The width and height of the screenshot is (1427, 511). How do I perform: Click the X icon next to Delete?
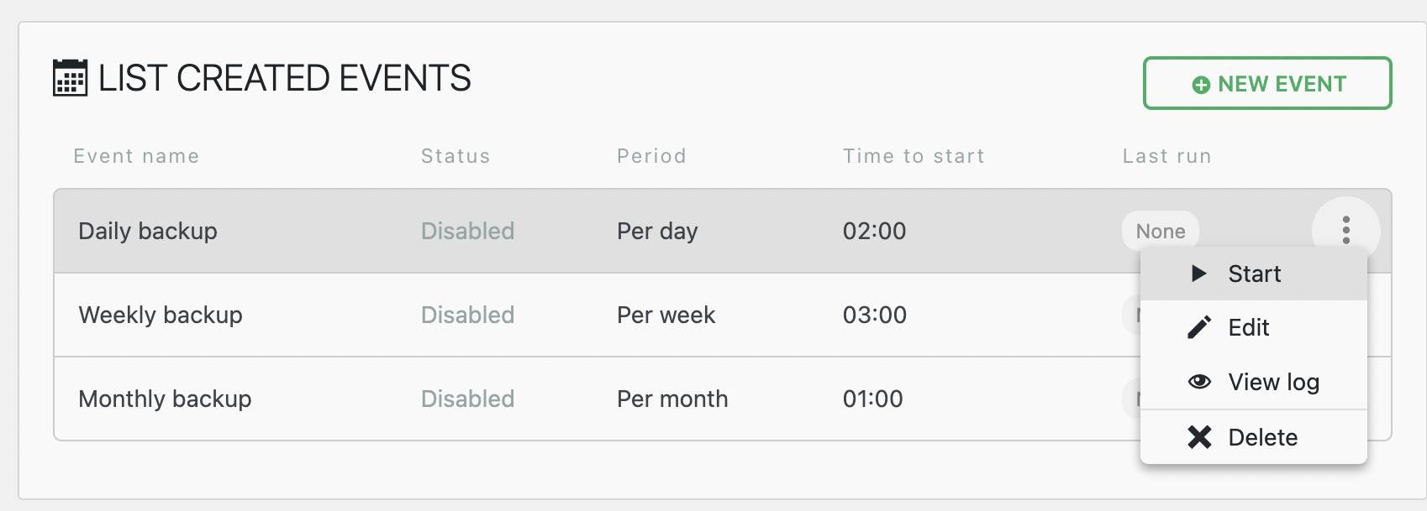tap(1199, 437)
